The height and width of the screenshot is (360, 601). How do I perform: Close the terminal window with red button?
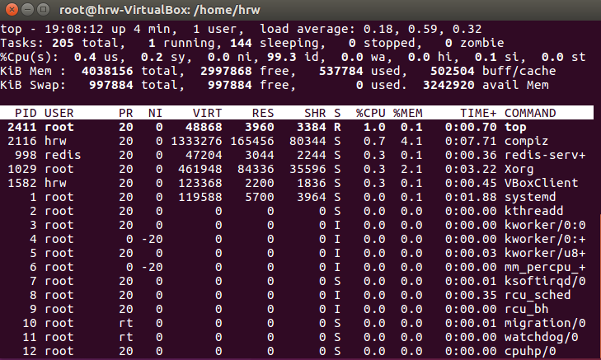12,9
